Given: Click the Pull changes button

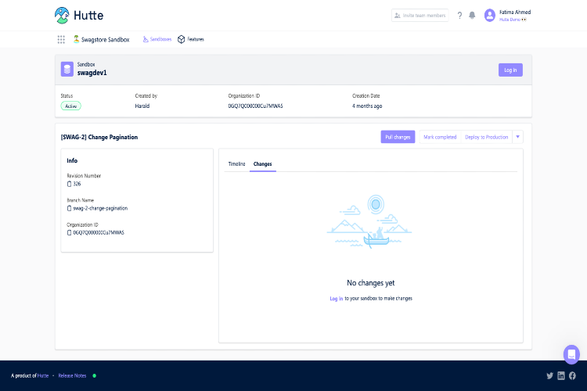Looking at the screenshot, I should tap(398, 137).
